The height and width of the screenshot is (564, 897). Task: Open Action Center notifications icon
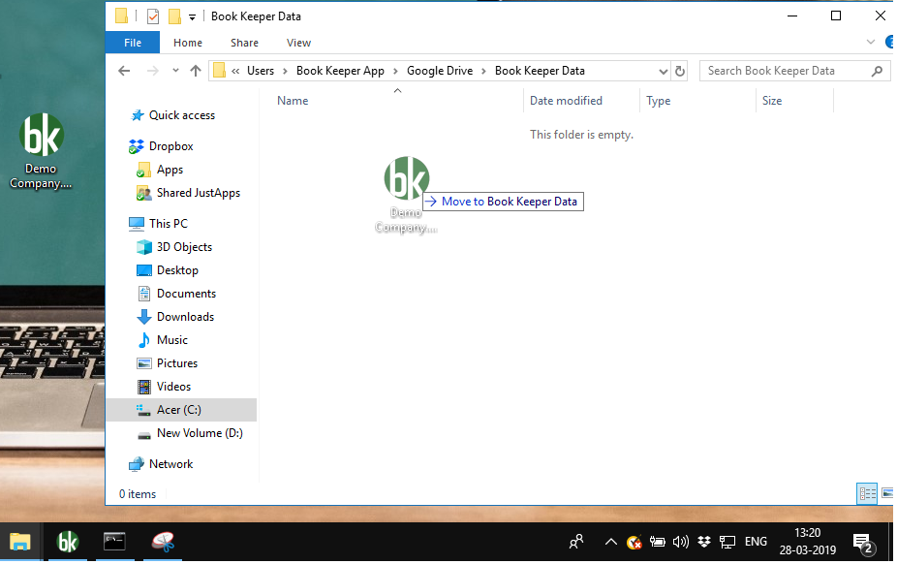863,543
